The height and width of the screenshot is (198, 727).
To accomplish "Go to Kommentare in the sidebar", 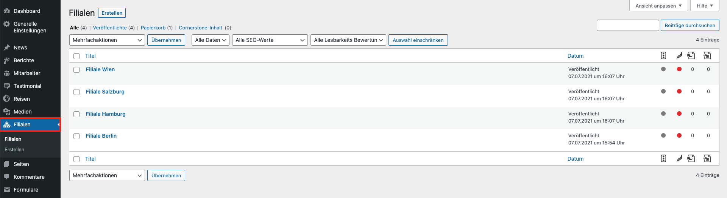I will [x=29, y=177].
